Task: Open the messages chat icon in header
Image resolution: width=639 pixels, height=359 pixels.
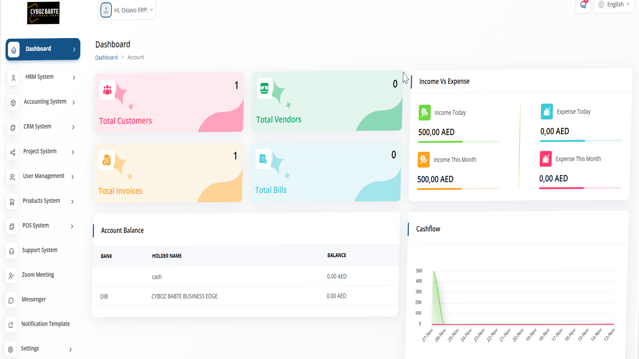Action: [x=583, y=5]
